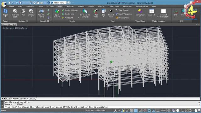The height and width of the screenshot is (113, 201).
Task: Click the print preview magnifier icon in quick access toolbar
Action: [31, 3]
